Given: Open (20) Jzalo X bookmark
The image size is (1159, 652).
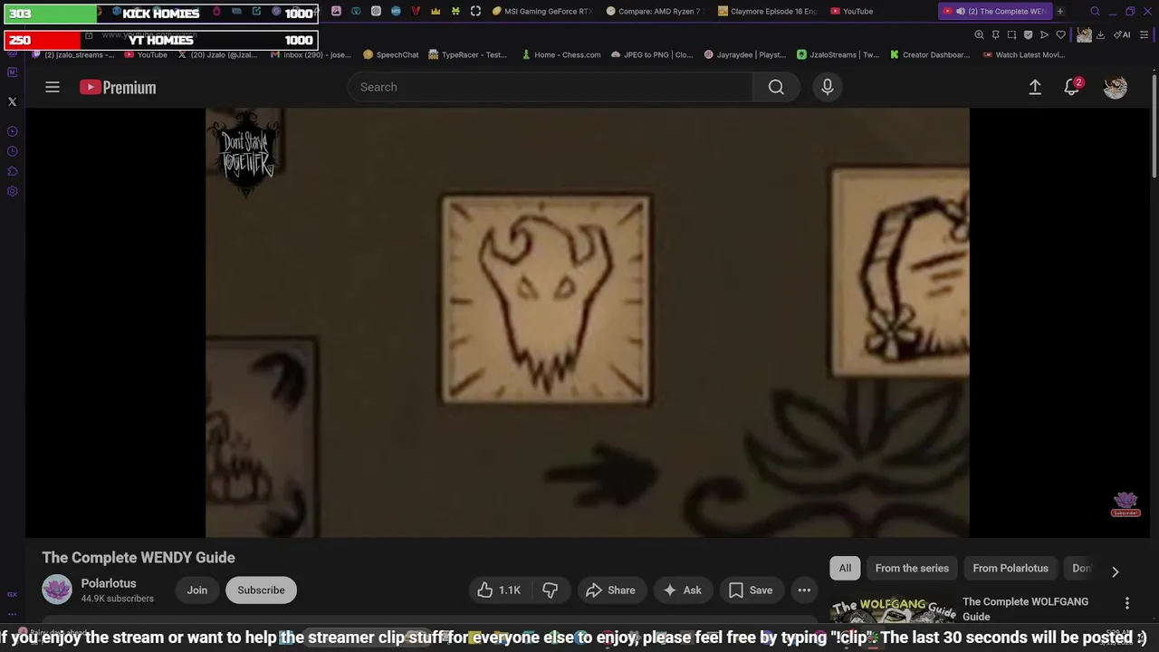Looking at the screenshot, I should click(217, 54).
